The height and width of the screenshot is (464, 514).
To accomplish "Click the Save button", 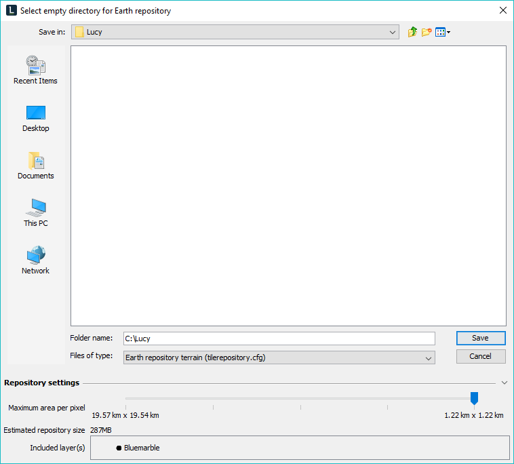I will [480, 338].
